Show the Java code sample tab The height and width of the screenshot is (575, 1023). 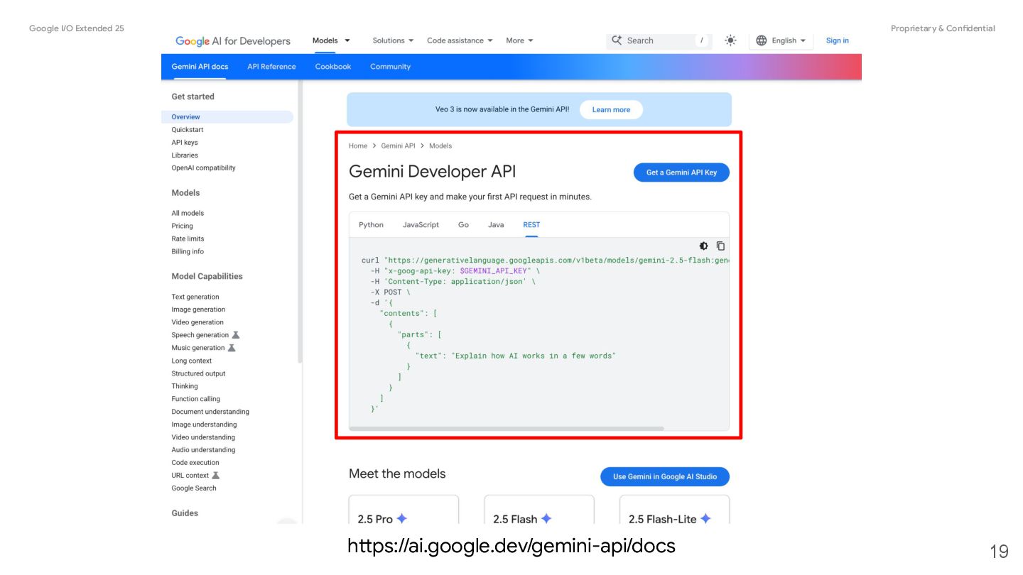pyautogui.click(x=496, y=225)
